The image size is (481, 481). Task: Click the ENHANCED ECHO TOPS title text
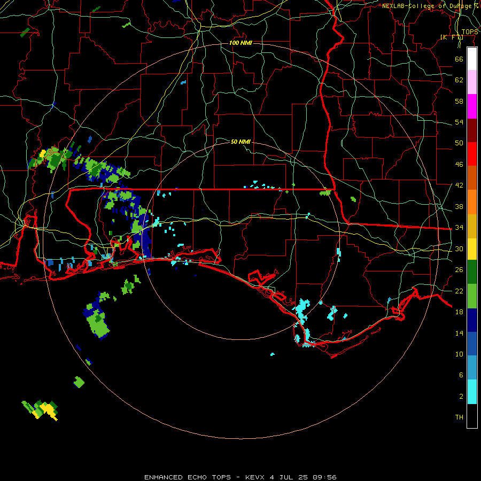click(x=188, y=477)
